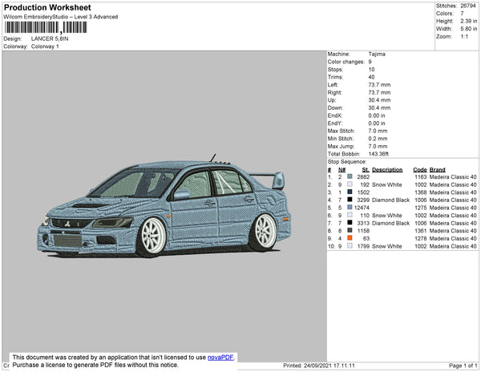Click stitch count '3313' in row 7
481x372 pixels.
point(363,223)
